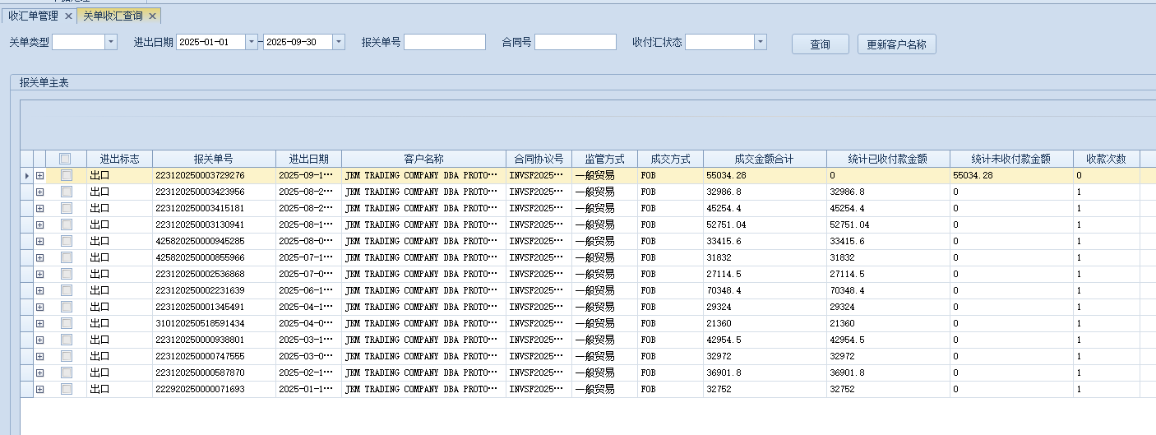Open the start date picker dropdown

pos(251,42)
